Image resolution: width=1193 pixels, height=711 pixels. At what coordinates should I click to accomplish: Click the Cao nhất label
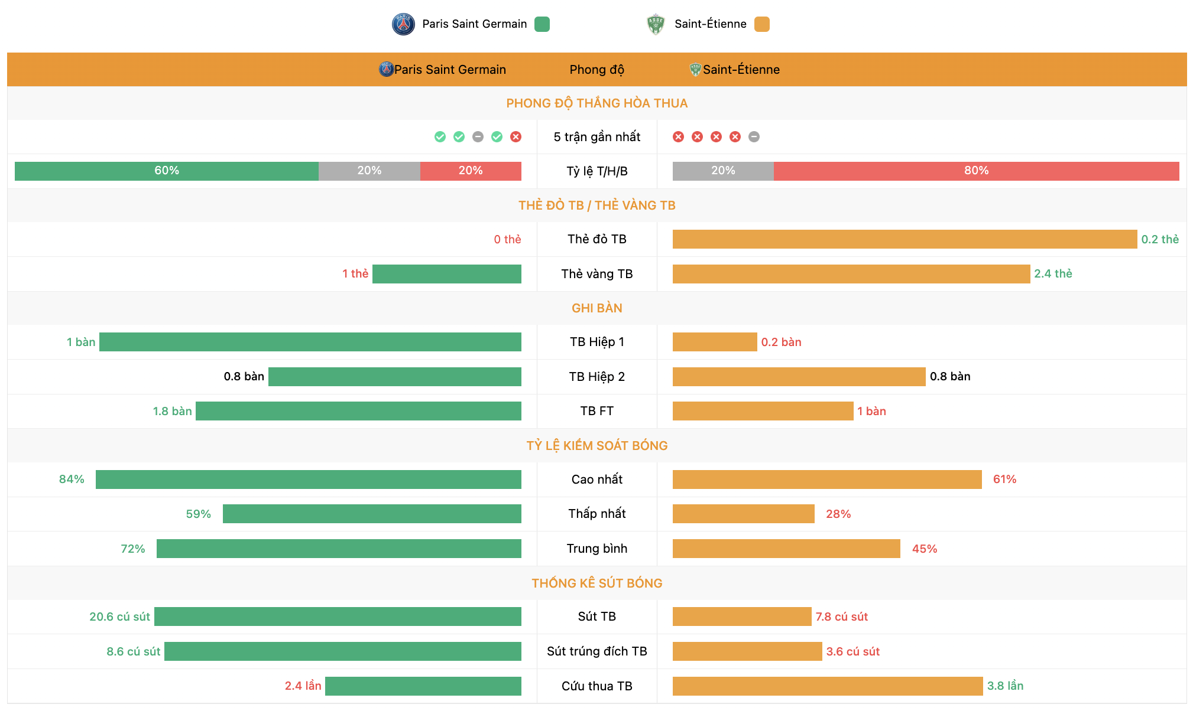(596, 480)
